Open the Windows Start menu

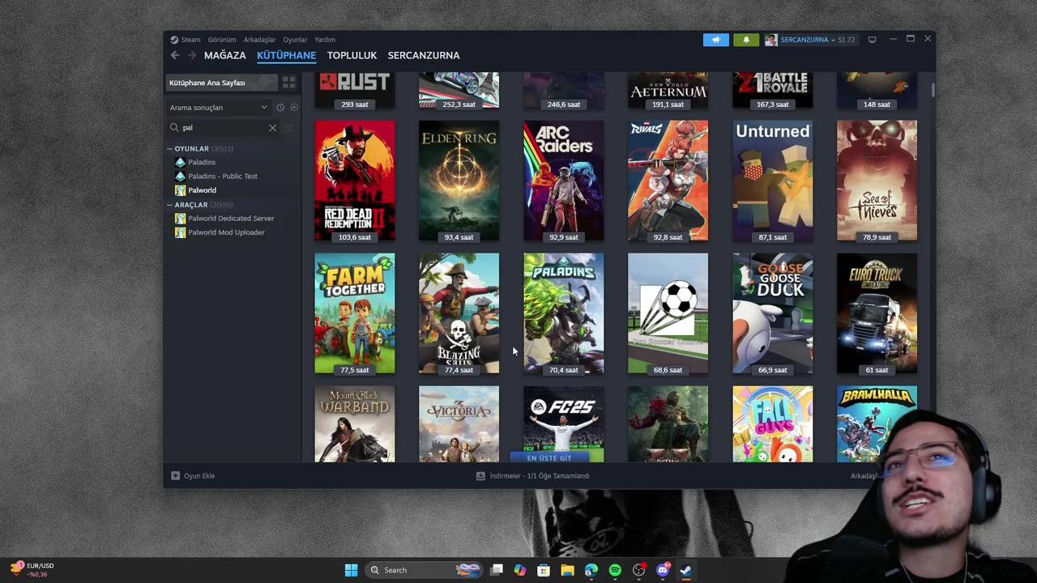pos(351,570)
